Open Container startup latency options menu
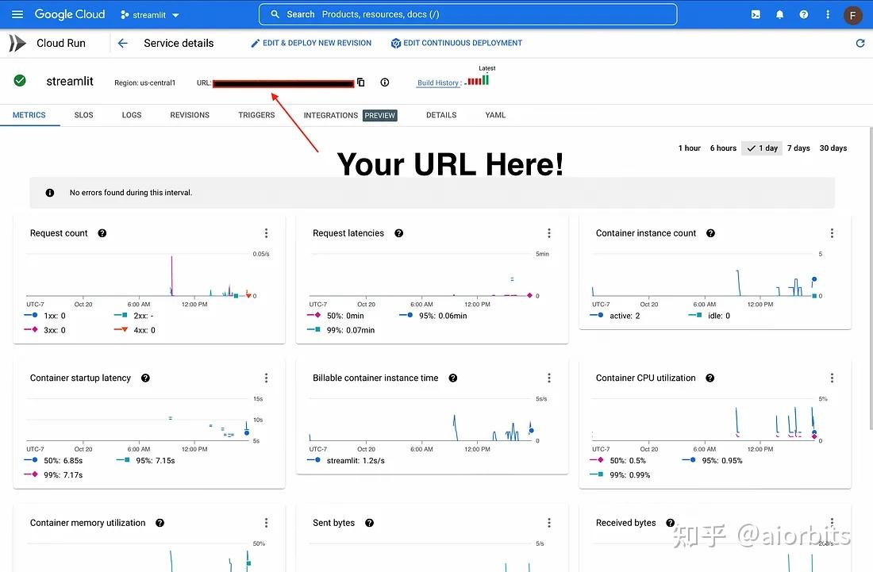873x572 pixels. (x=266, y=378)
